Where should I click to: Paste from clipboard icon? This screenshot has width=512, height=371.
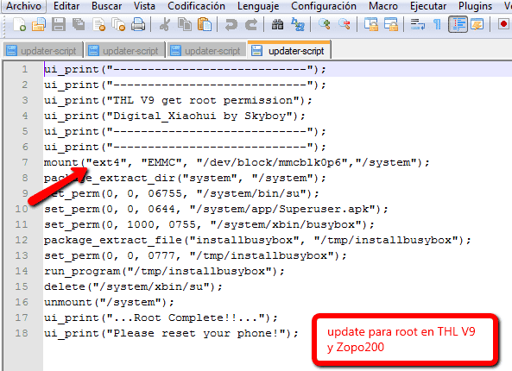[x=205, y=24]
